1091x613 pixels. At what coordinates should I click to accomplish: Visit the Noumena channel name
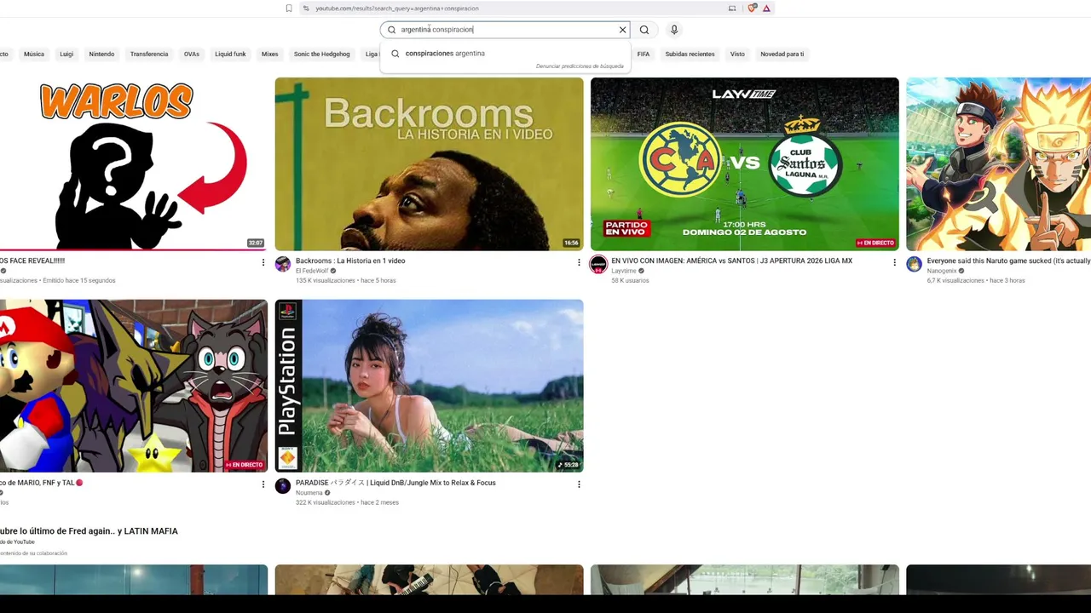(x=309, y=493)
